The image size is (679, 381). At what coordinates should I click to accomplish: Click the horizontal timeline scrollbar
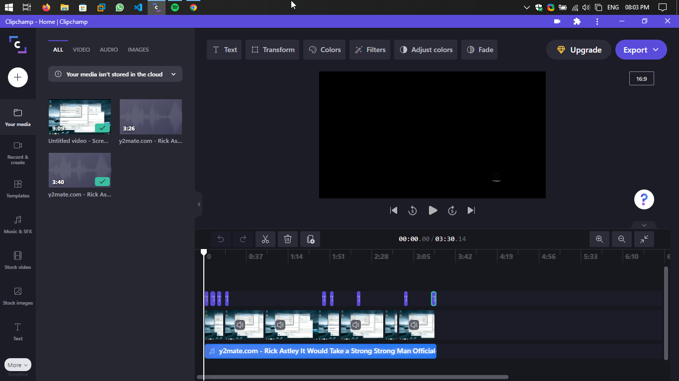coord(353,377)
